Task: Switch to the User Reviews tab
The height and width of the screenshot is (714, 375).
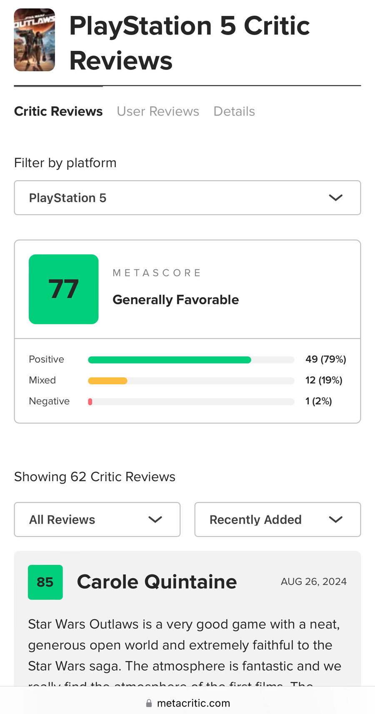Action: [x=158, y=111]
